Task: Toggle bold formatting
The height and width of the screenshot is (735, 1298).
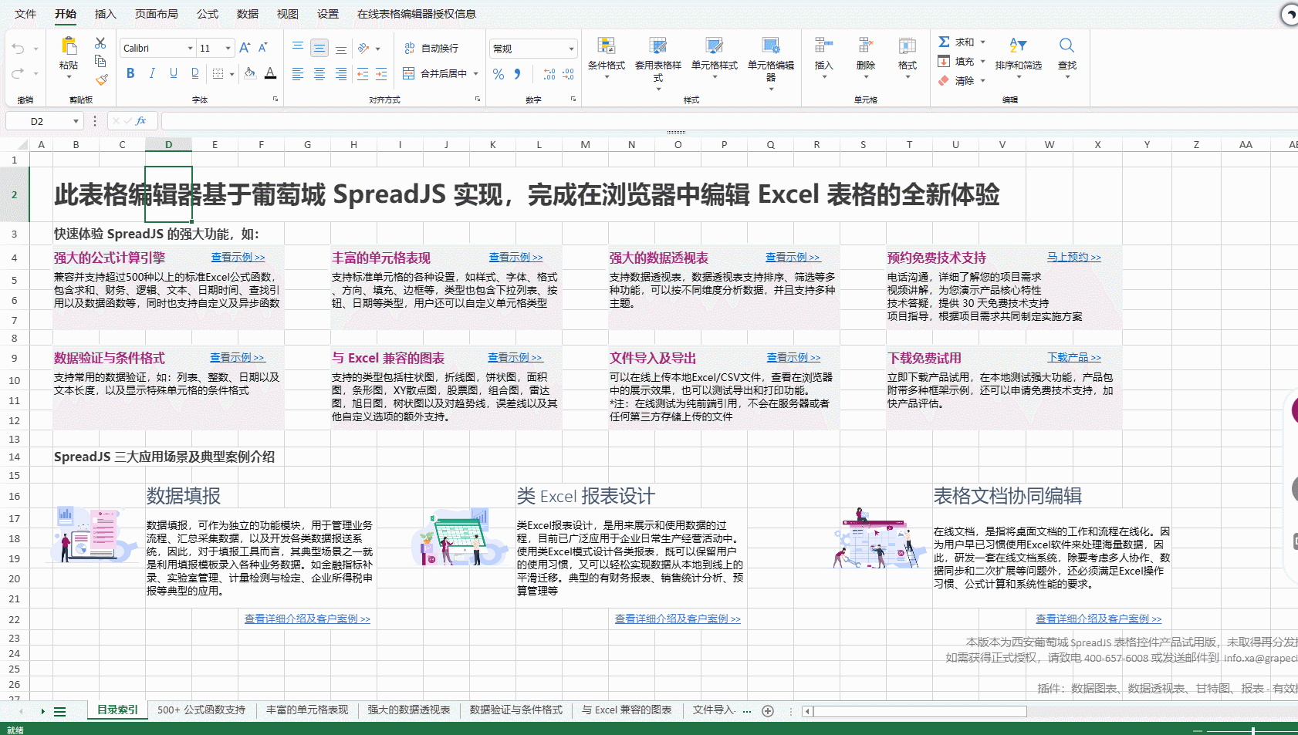Action: [130, 73]
